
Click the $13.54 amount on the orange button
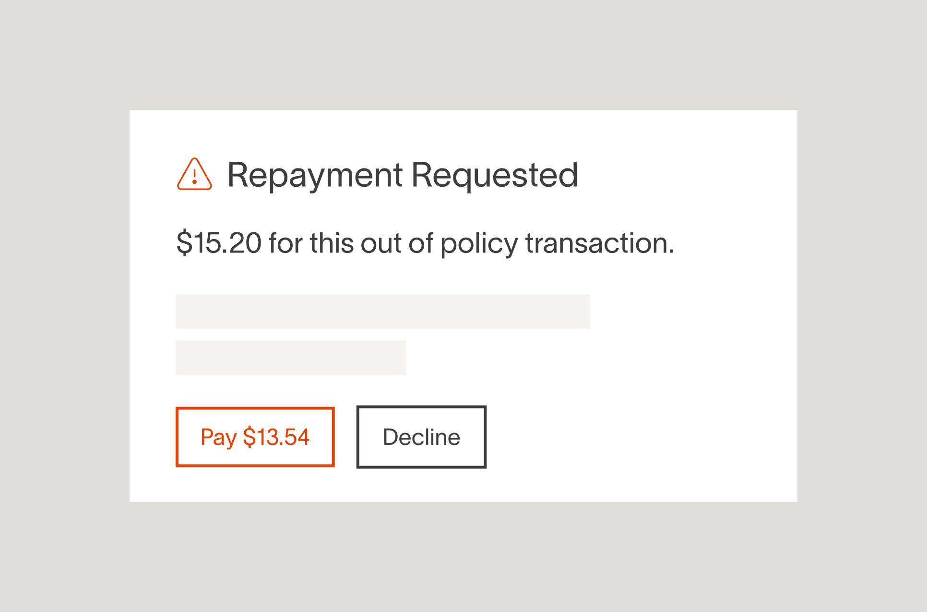tap(276, 437)
